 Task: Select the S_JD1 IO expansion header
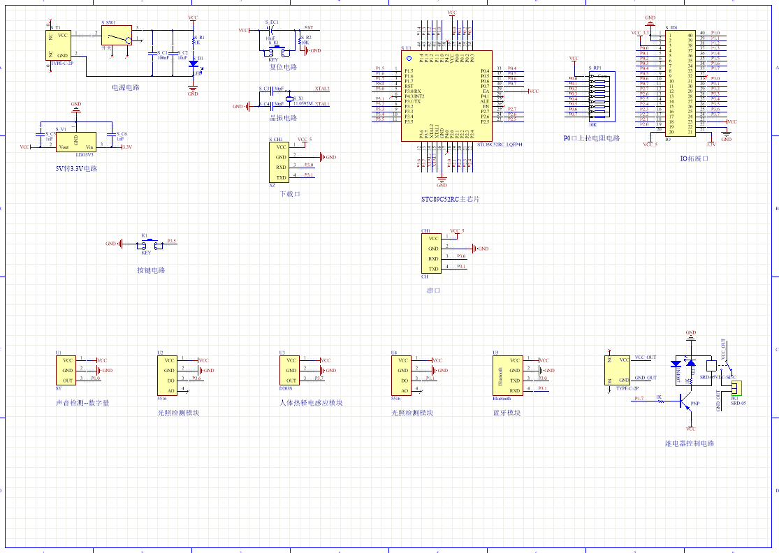click(x=679, y=82)
